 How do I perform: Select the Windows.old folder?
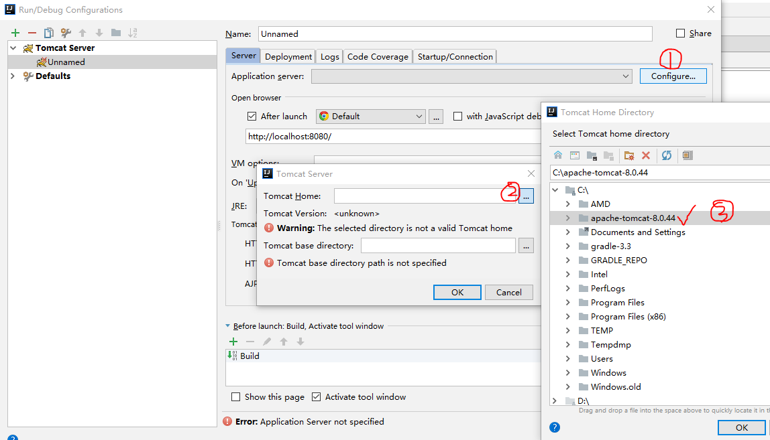(615, 387)
